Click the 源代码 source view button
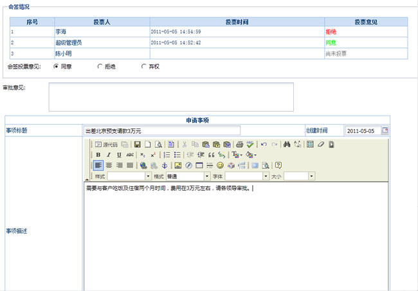The width and height of the screenshot is (418, 291). click(106, 145)
